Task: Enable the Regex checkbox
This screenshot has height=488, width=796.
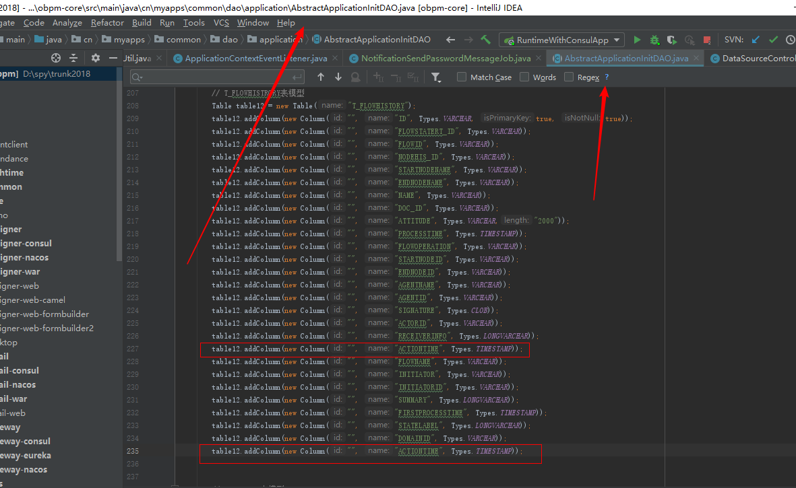Action: pyautogui.click(x=569, y=77)
